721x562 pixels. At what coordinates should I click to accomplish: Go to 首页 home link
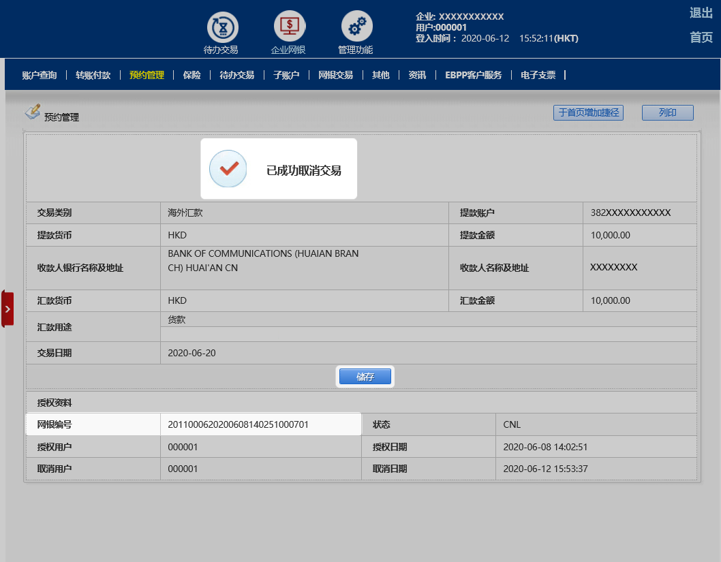click(701, 37)
